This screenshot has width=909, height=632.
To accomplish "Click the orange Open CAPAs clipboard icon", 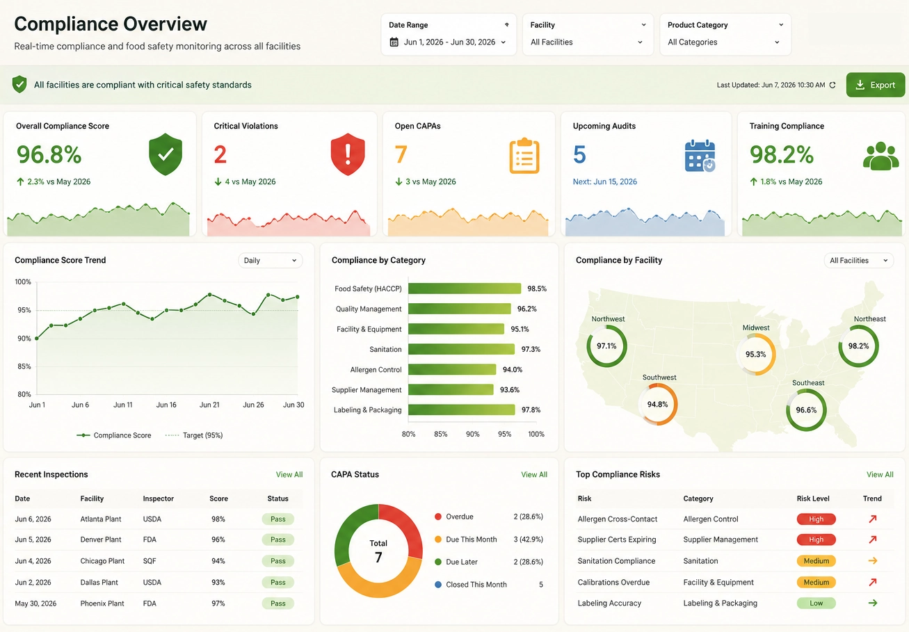I will point(524,155).
